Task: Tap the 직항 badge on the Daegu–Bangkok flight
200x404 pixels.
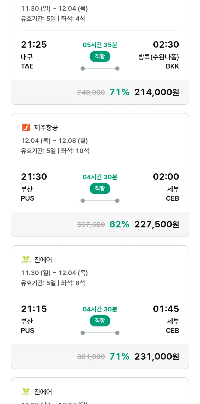Action: pyautogui.click(x=100, y=56)
